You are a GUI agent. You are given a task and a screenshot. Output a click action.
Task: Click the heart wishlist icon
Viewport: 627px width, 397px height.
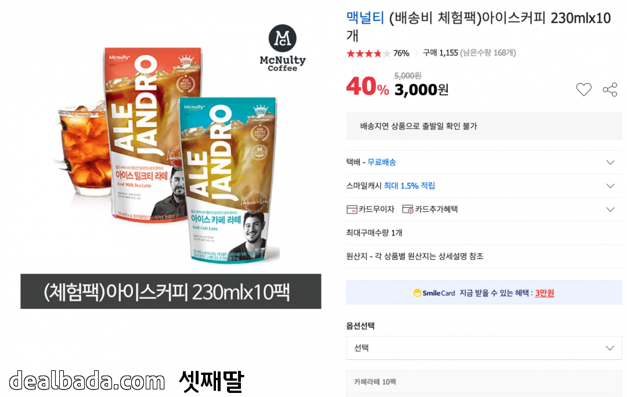(x=583, y=89)
